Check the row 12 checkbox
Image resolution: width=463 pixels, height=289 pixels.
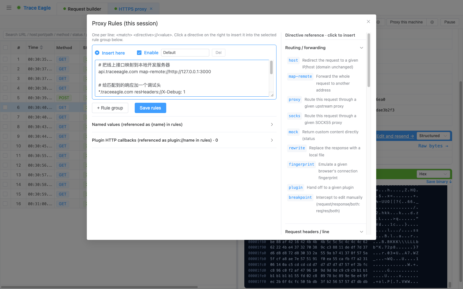[x=5, y=165]
